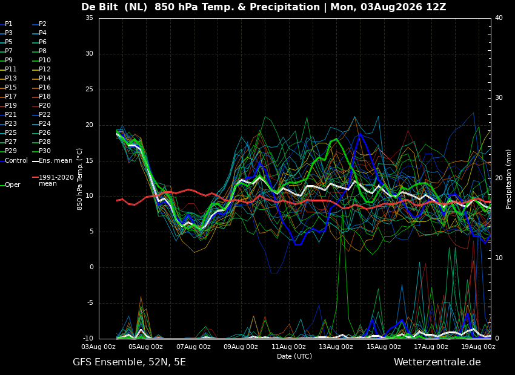Click the 35 temperature axis value
The width and height of the screenshot is (515, 375).
point(89,18)
